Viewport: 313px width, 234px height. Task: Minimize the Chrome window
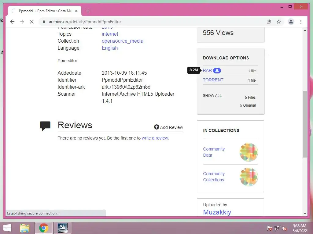pyautogui.click(x=282, y=7)
